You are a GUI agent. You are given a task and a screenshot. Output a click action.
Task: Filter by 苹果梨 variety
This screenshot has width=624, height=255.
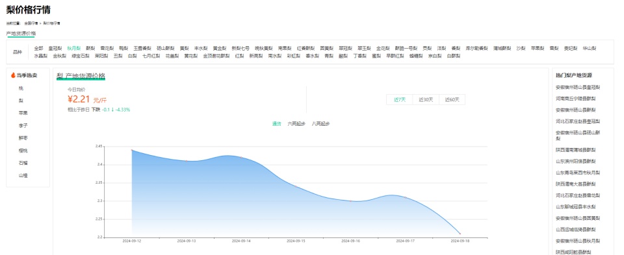(x=538, y=48)
